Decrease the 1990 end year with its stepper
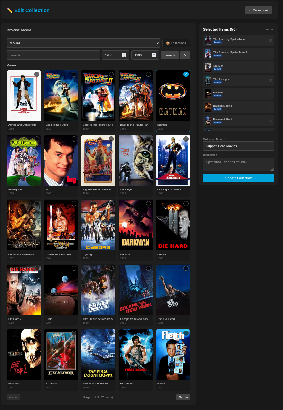Viewport: 283px width, 410px height. tap(154, 56)
